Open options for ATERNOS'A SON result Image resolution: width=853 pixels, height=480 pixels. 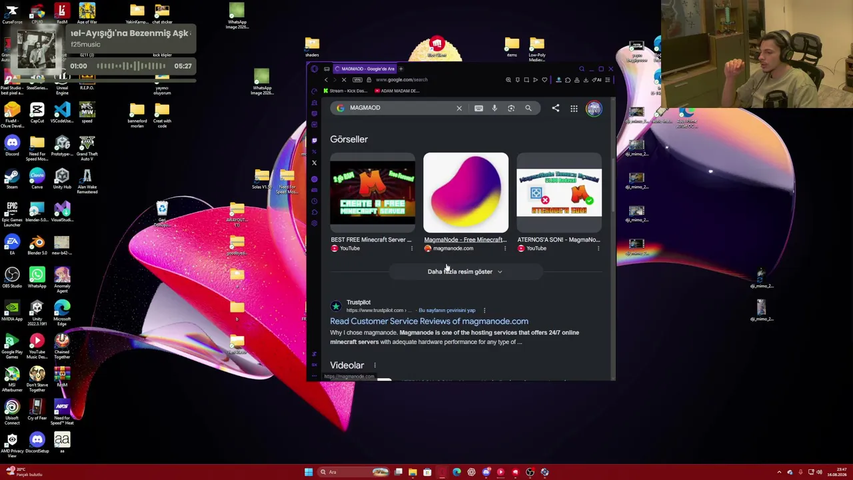click(x=598, y=249)
